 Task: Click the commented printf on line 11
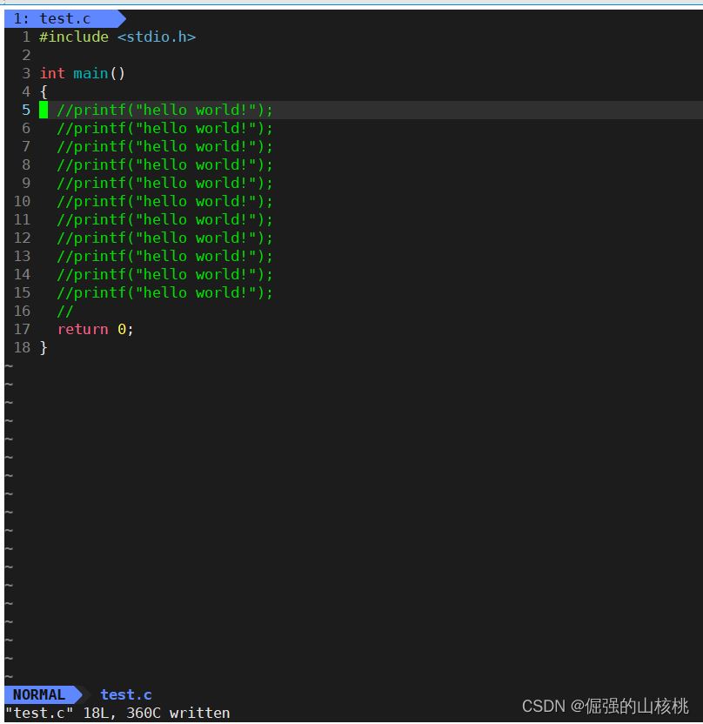164,219
